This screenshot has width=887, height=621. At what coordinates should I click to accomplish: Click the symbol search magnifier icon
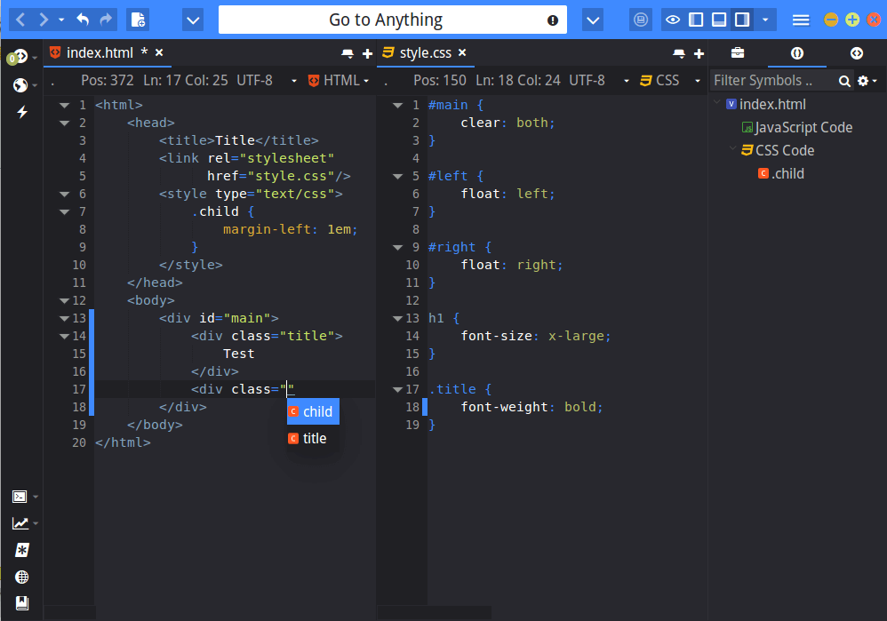(844, 81)
